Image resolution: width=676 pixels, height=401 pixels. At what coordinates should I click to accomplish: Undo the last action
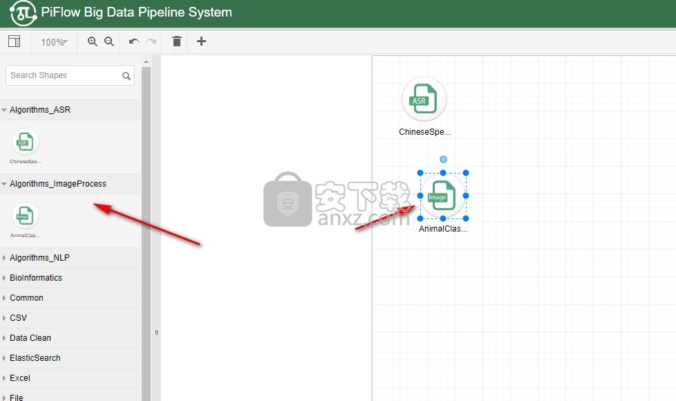[x=134, y=41]
